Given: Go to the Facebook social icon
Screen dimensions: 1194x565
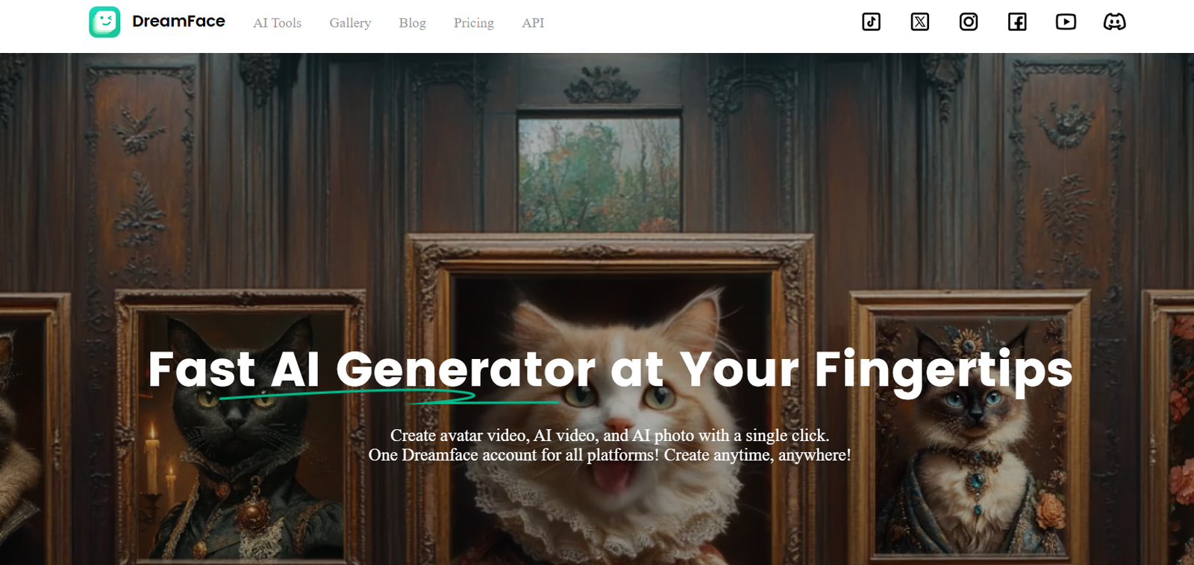Looking at the screenshot, I should (1017, 22).
